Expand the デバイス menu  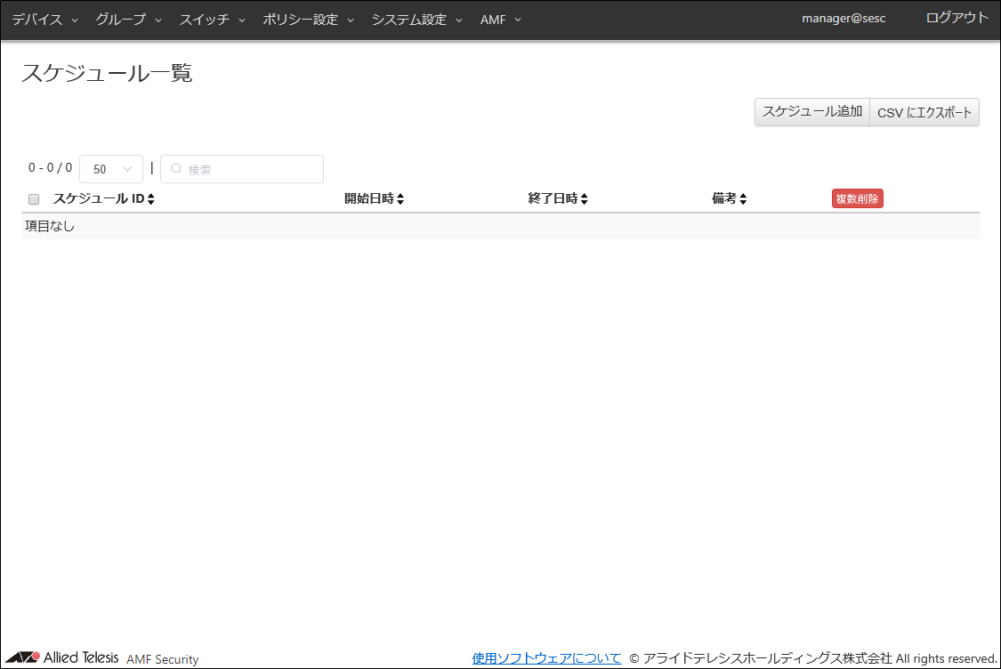(x=44, y=20)
